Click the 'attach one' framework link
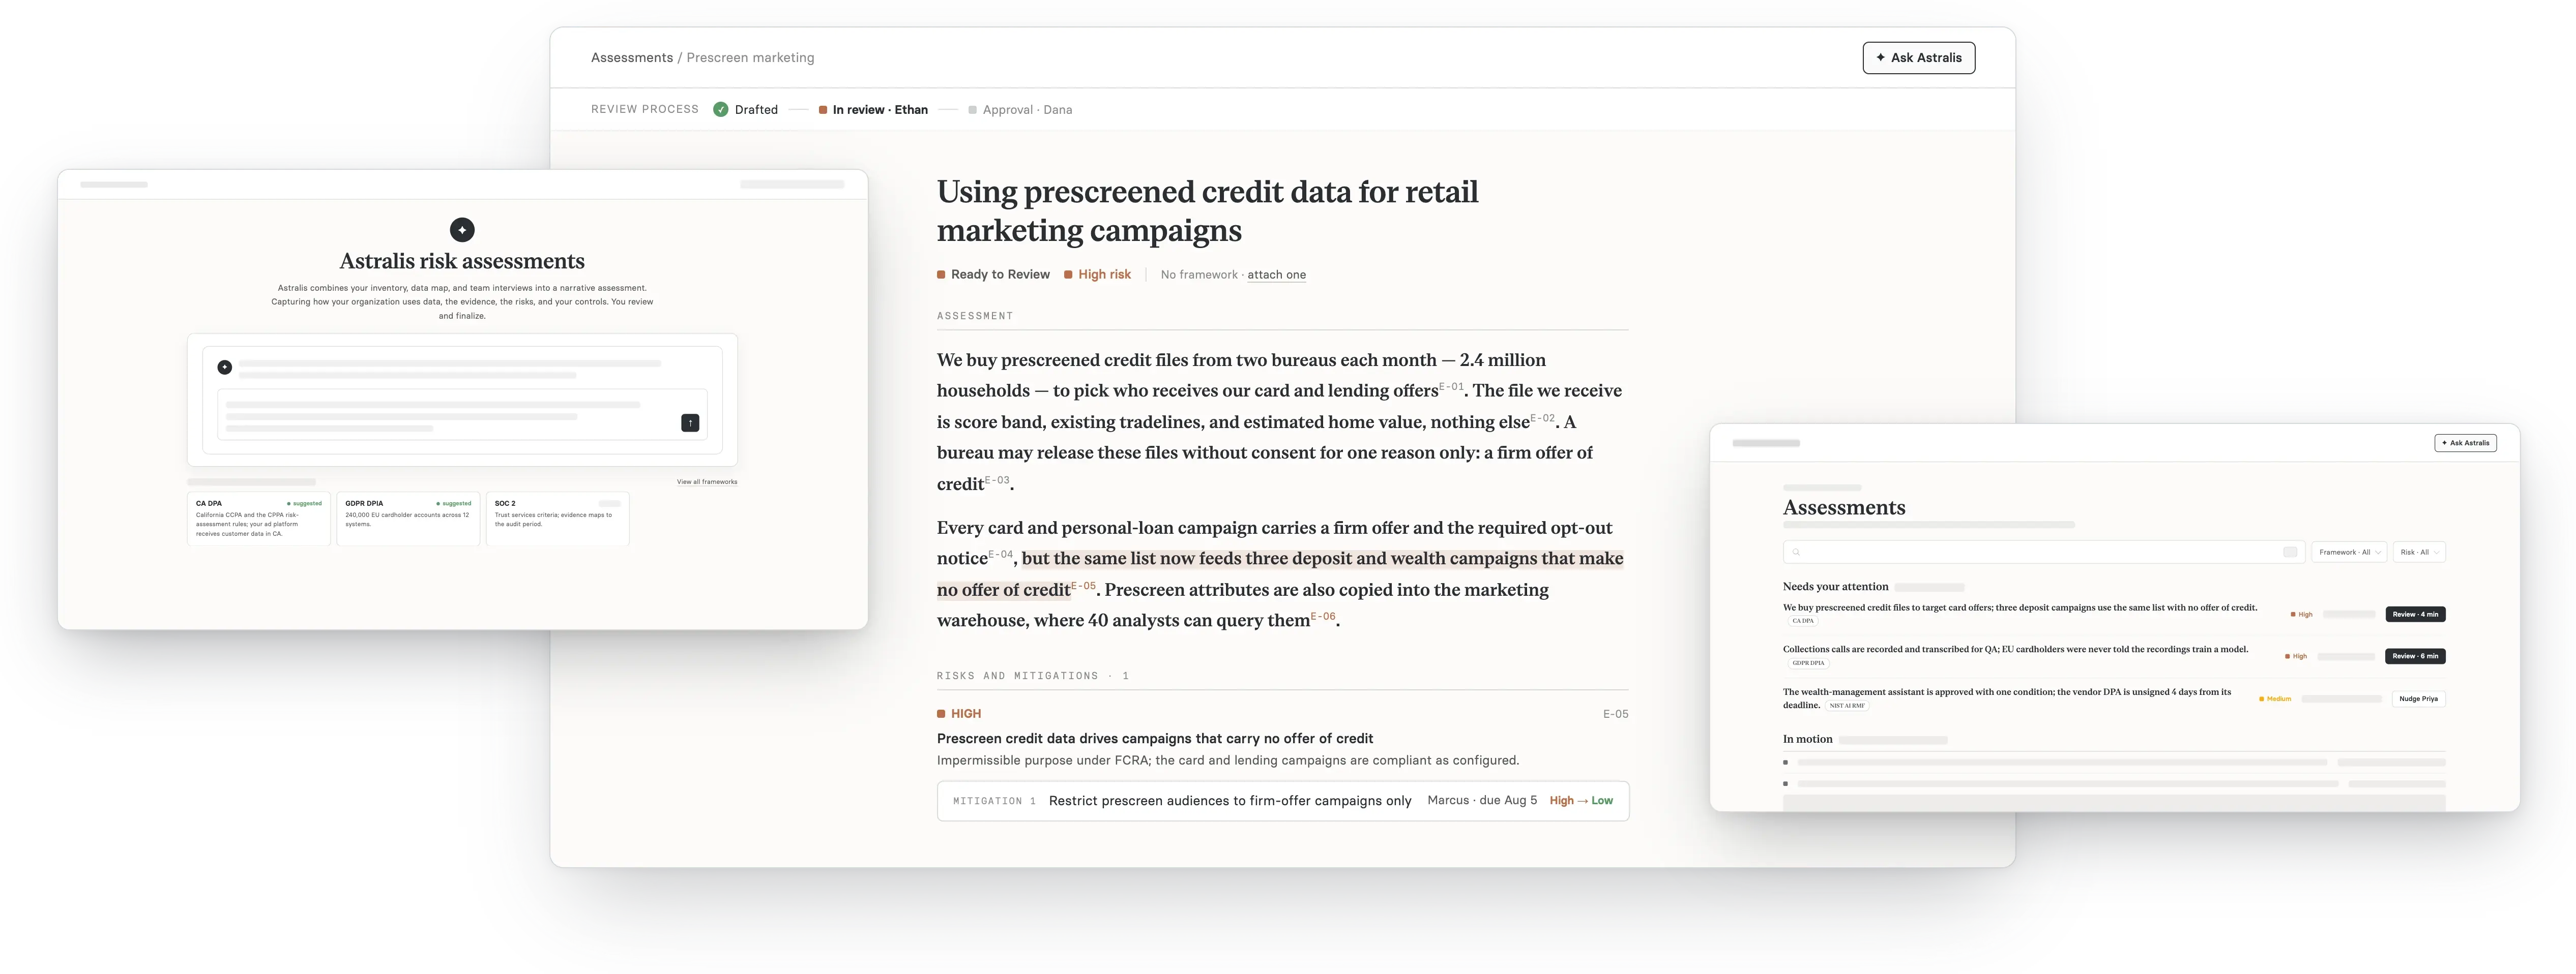 [x=1276, y=275]
